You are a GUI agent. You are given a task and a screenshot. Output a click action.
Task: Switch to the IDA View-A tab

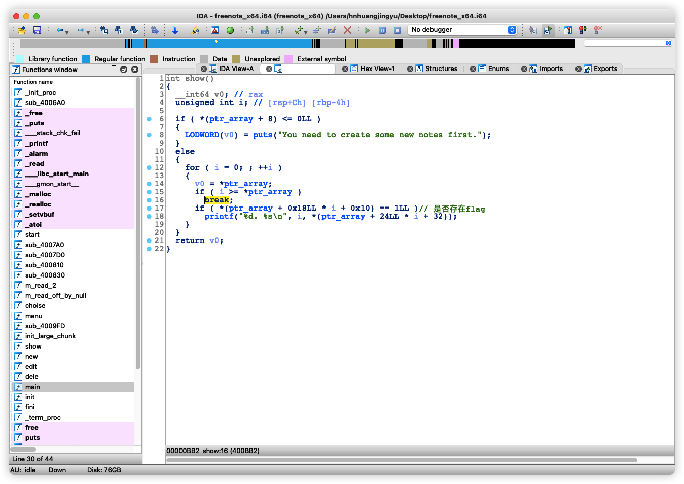click(236, 69)
